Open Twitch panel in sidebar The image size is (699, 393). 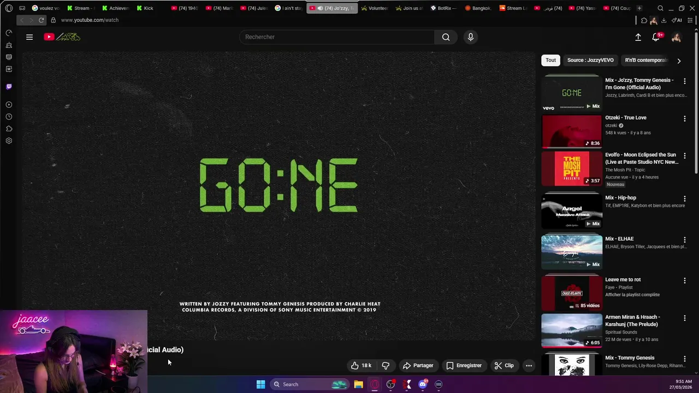[x=9, y=86]
